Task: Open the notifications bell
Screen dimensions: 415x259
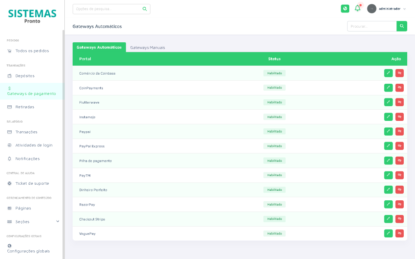Action: [357, 8]
